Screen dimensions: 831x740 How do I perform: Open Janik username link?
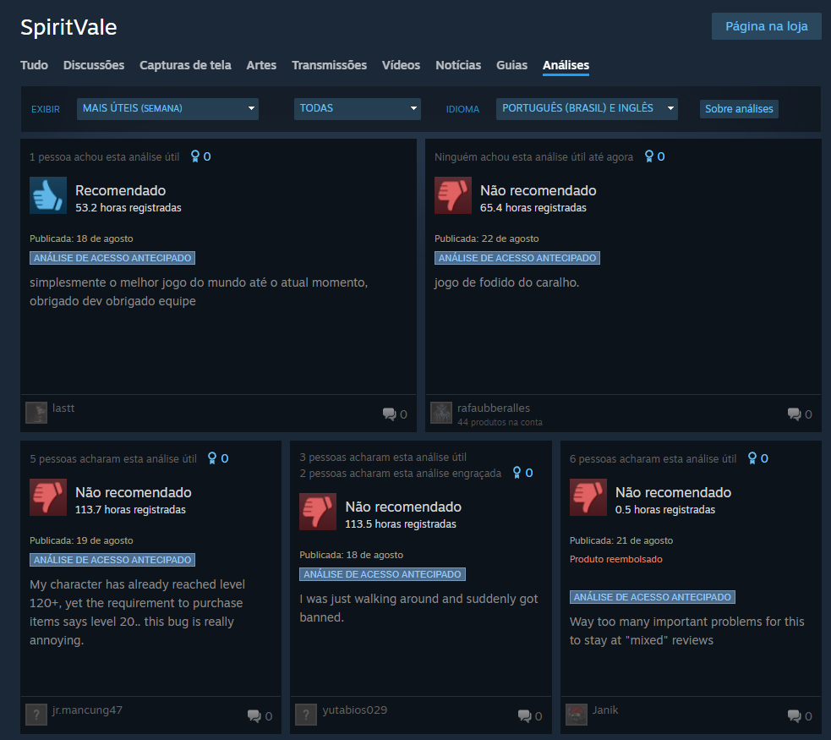[605, 710]
